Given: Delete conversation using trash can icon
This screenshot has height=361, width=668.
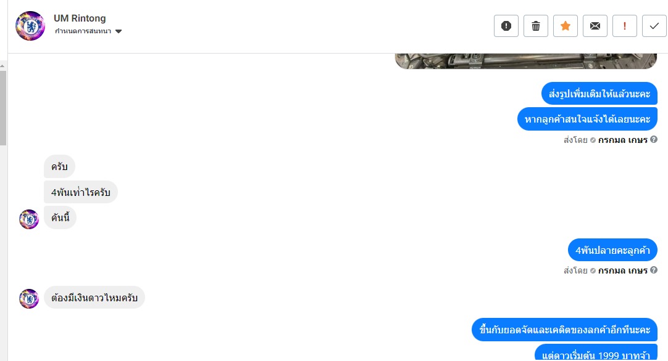Looking at the screenshot, I should tap(536, 26).
